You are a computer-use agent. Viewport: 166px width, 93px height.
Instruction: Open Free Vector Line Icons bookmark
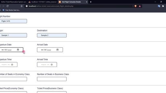coord(11,10)
